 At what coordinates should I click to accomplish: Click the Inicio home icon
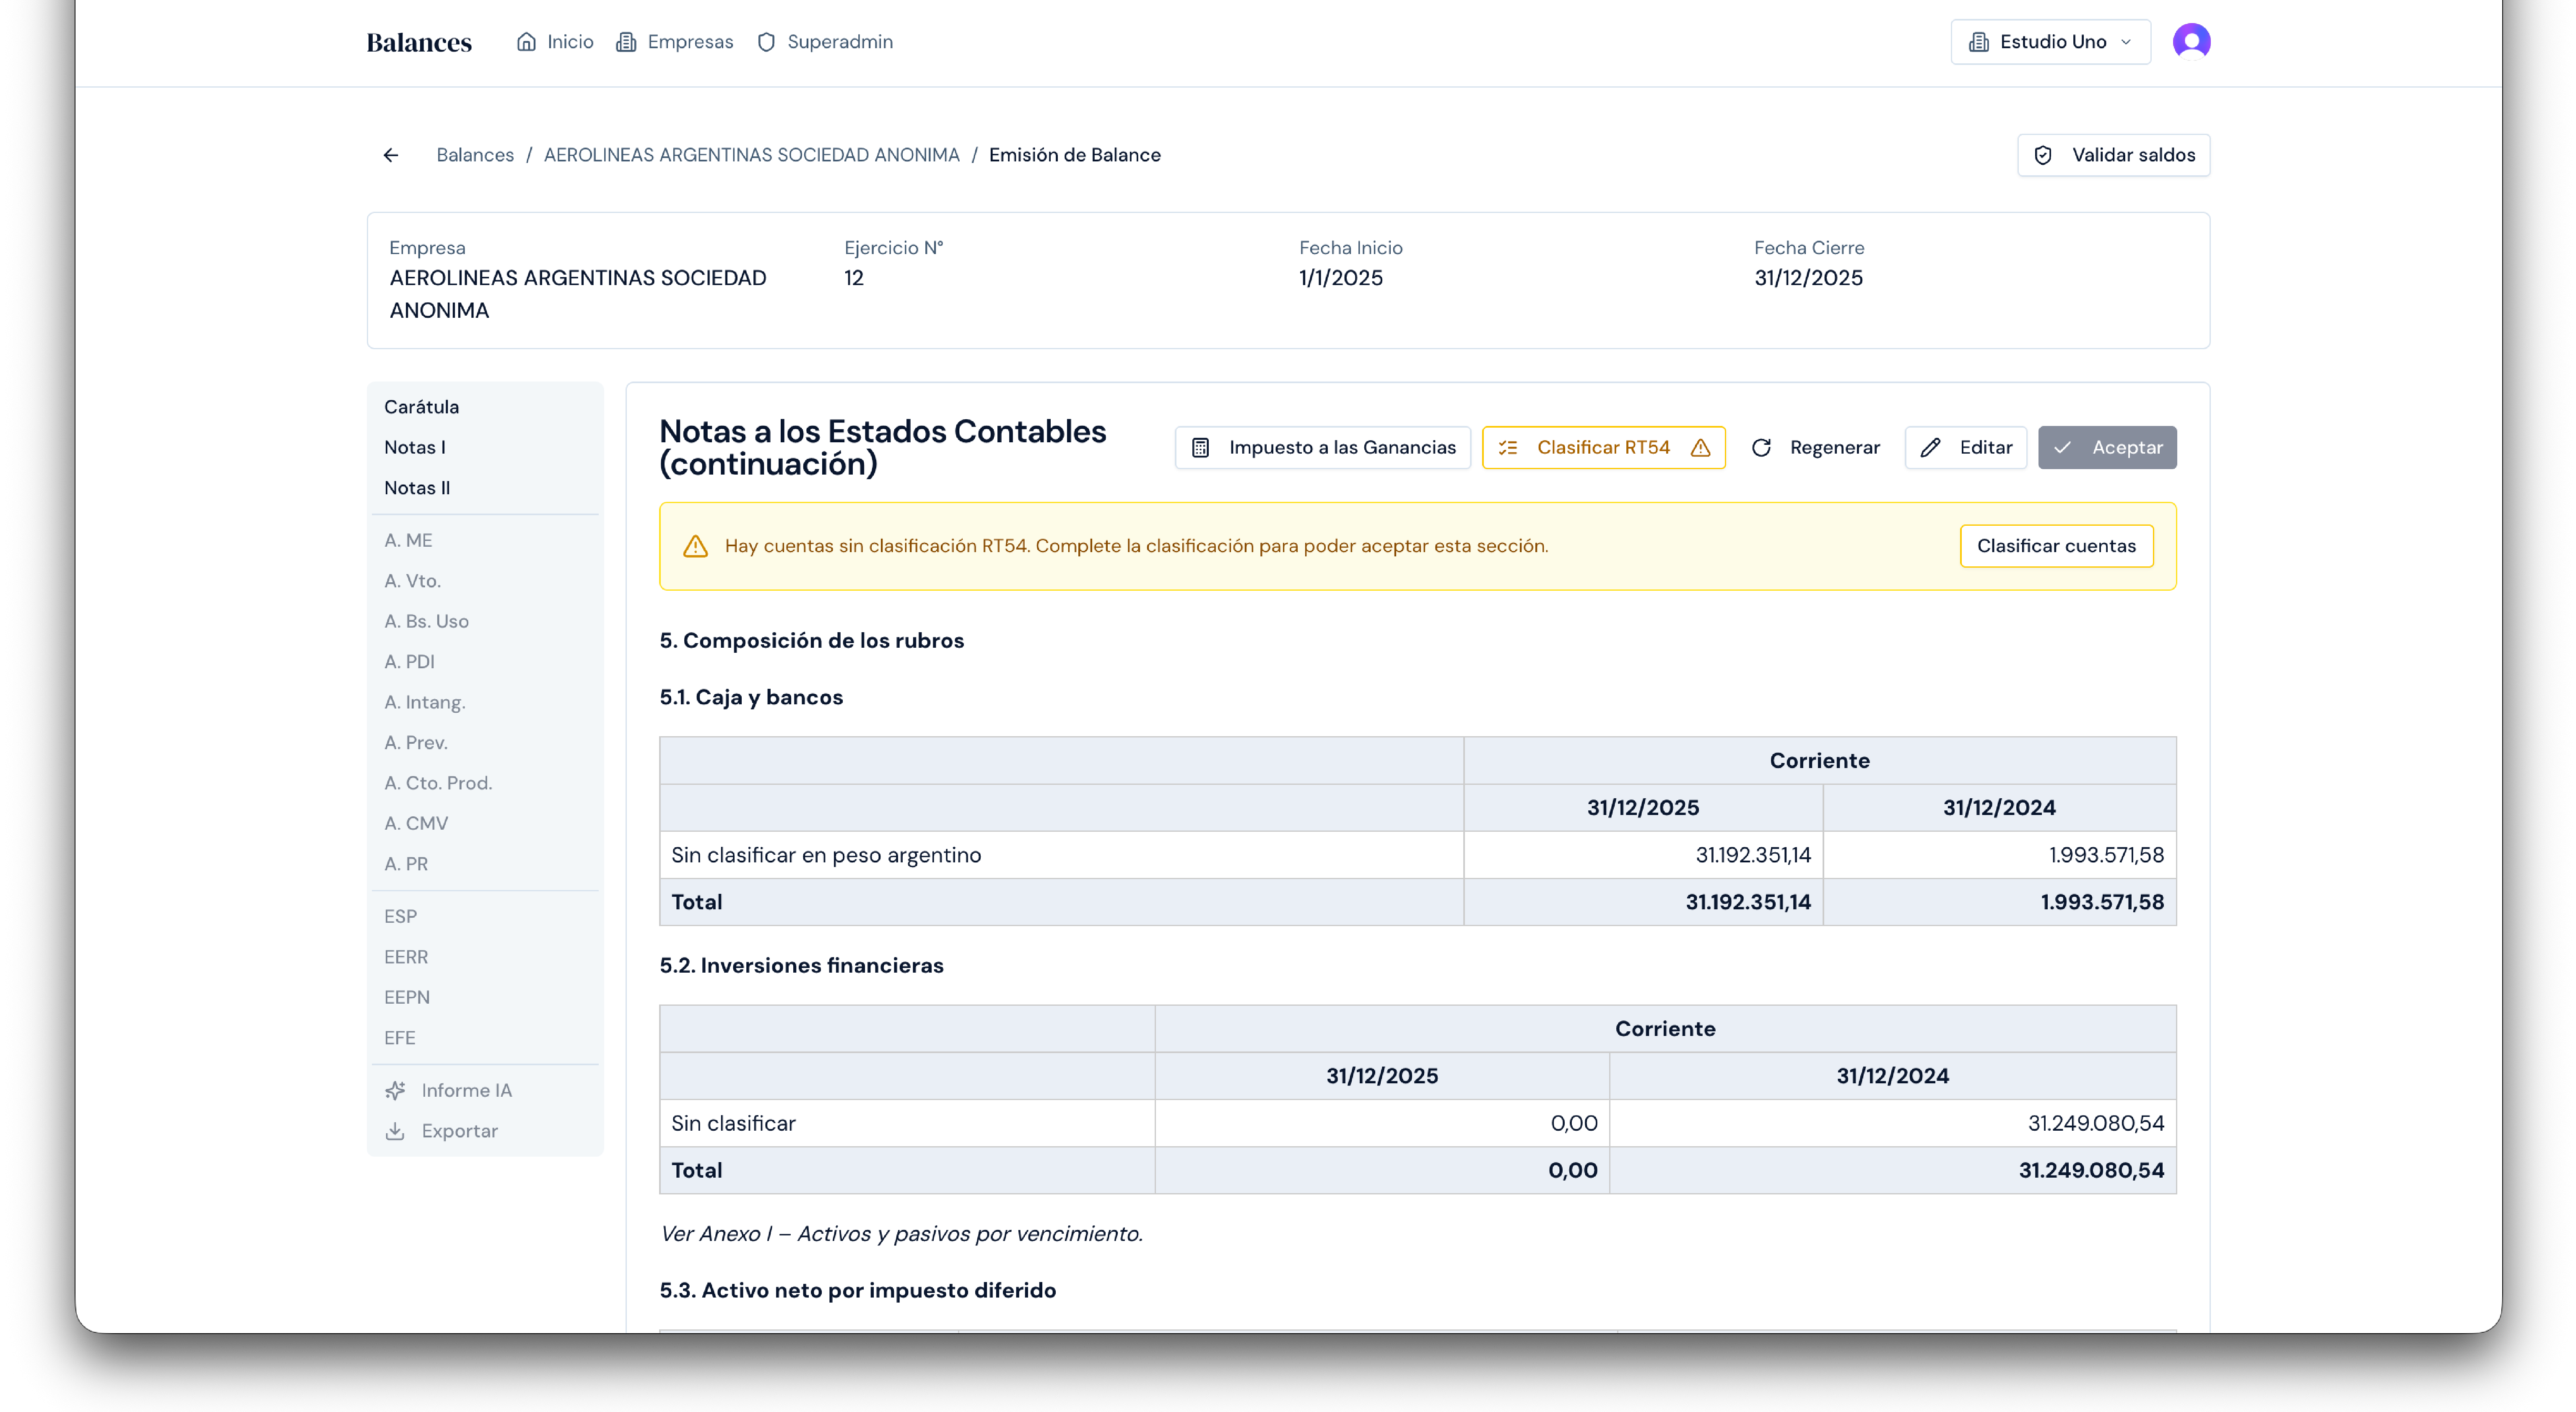point(526,42)
